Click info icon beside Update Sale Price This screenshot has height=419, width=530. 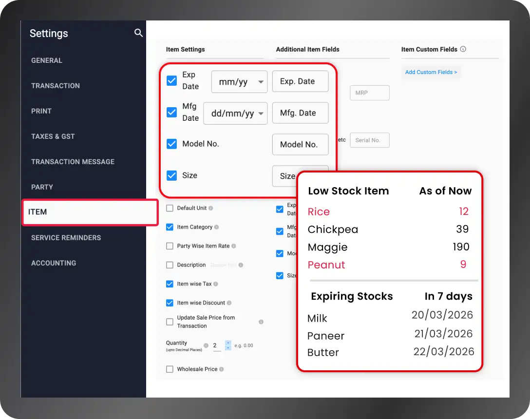click(261, 322)
